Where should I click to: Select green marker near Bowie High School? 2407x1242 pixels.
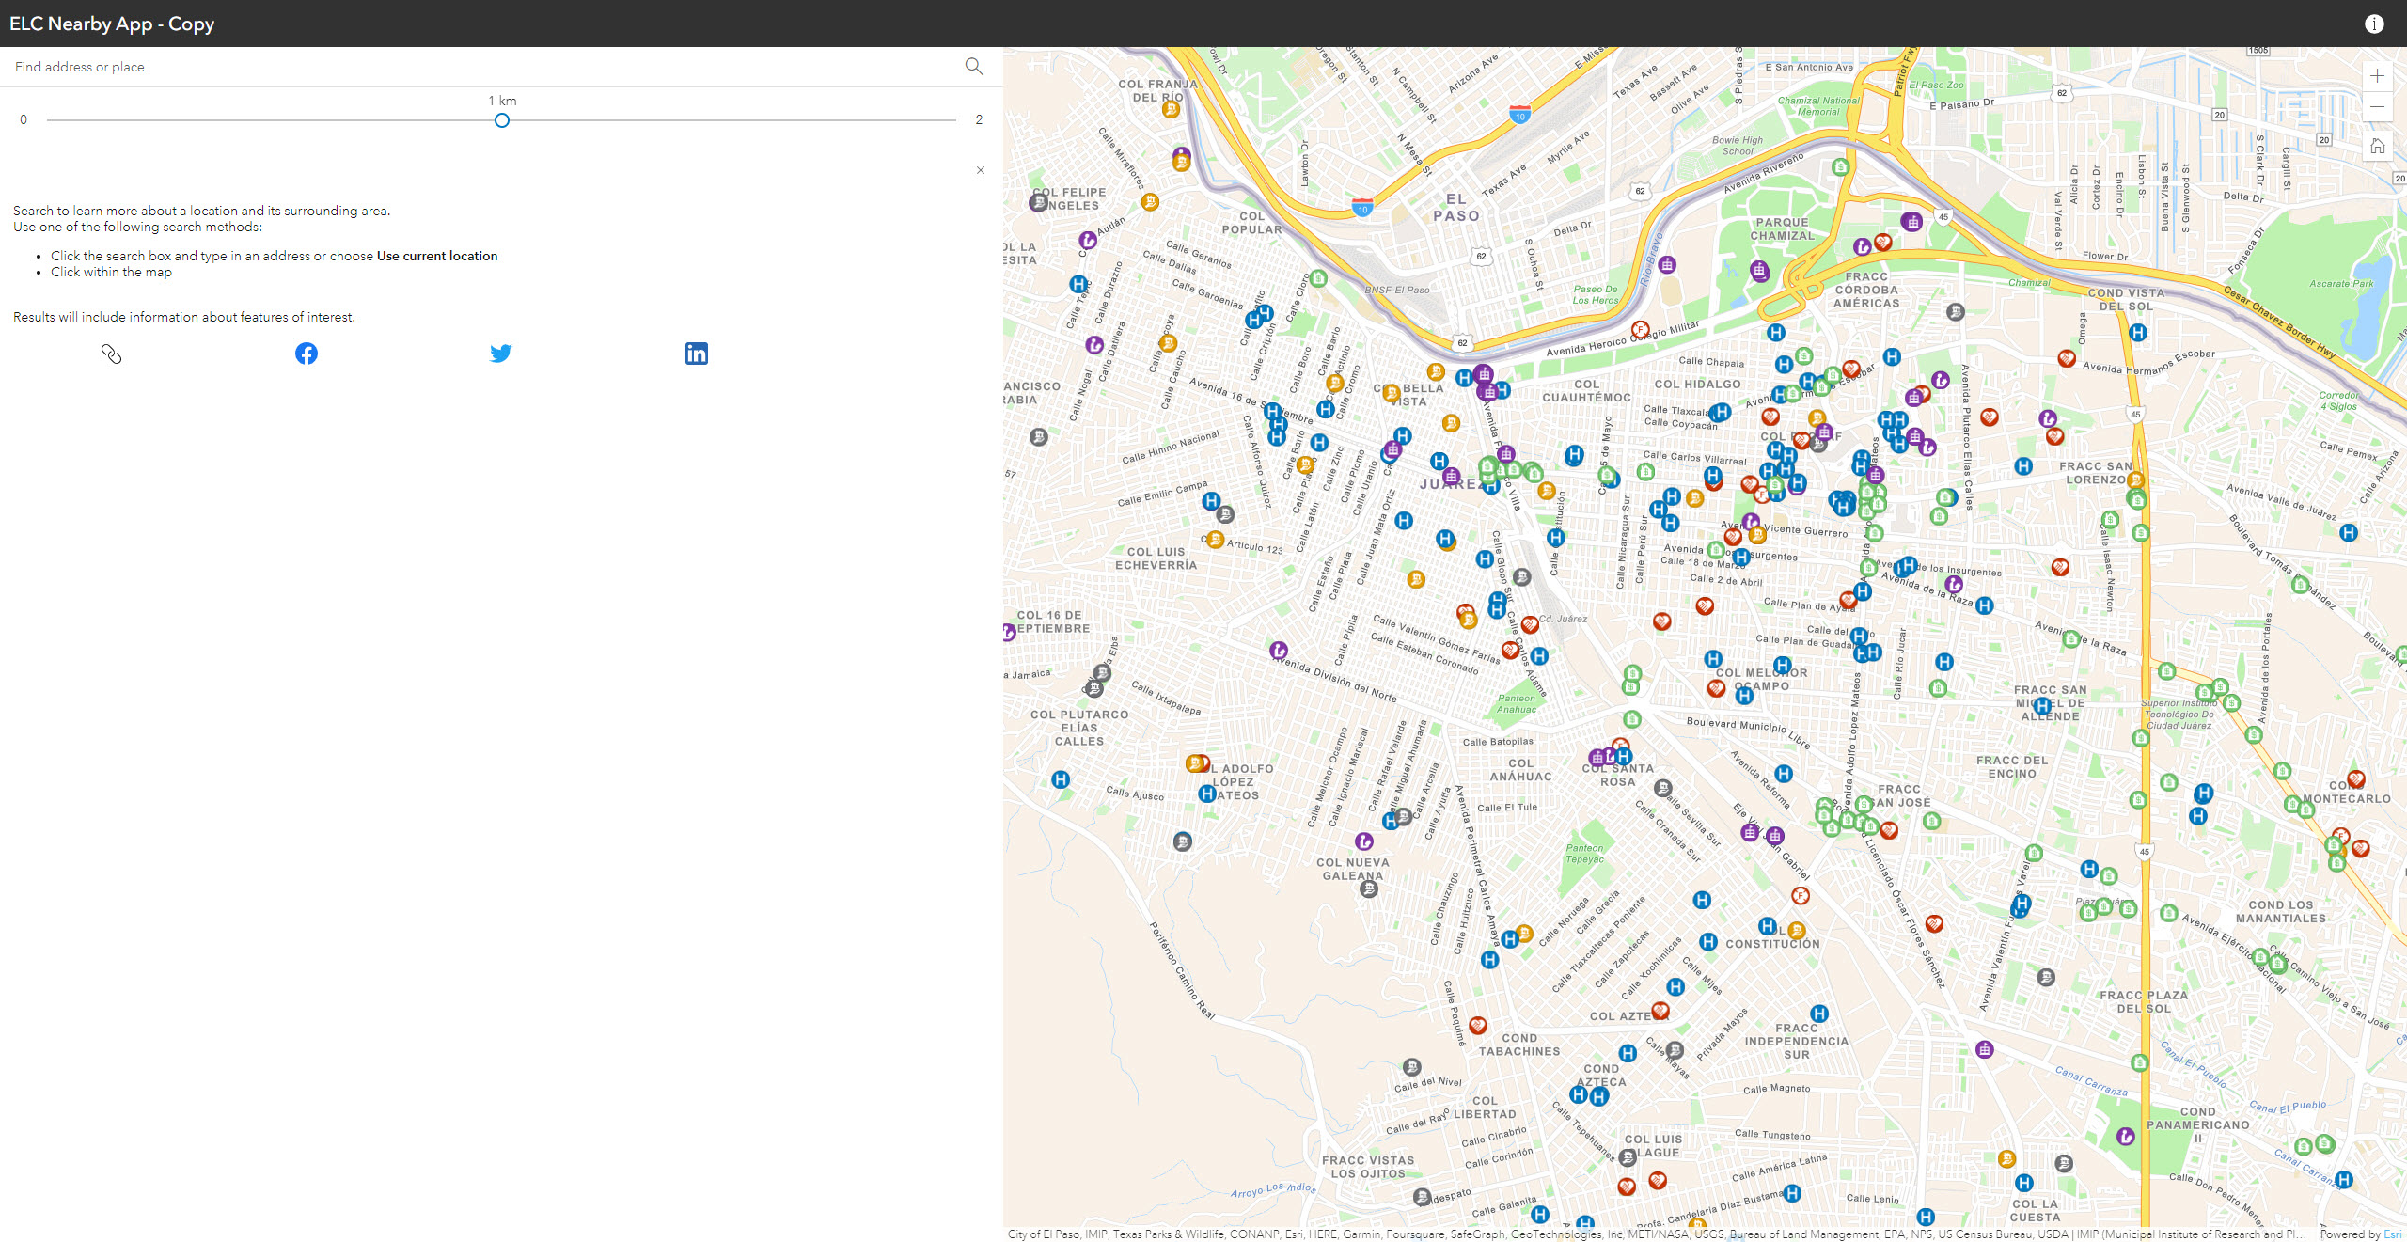pyautogui.click(x=1841, y=167)
